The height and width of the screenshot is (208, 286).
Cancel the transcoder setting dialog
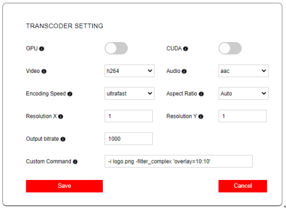pyautogui.click(x=243, y=186)
